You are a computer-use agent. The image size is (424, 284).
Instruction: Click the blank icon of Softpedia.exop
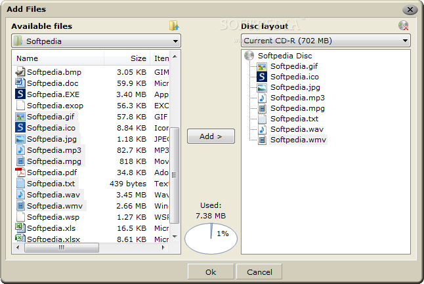coord(20,105)
